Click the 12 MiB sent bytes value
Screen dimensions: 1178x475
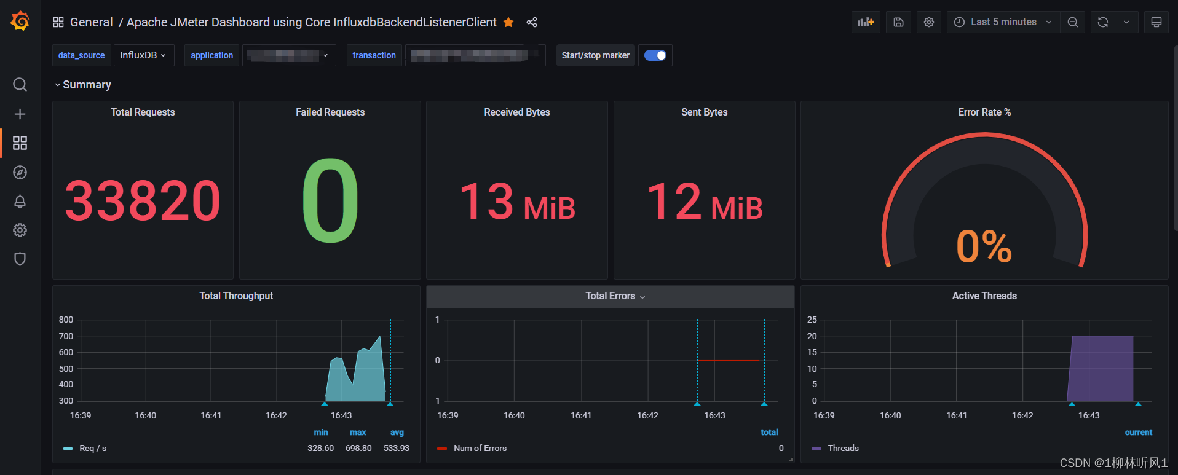705,201
